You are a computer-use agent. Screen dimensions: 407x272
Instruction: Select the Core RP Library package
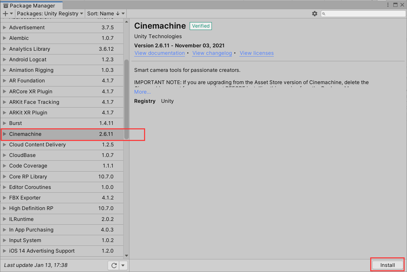click(x=62, y=176)
